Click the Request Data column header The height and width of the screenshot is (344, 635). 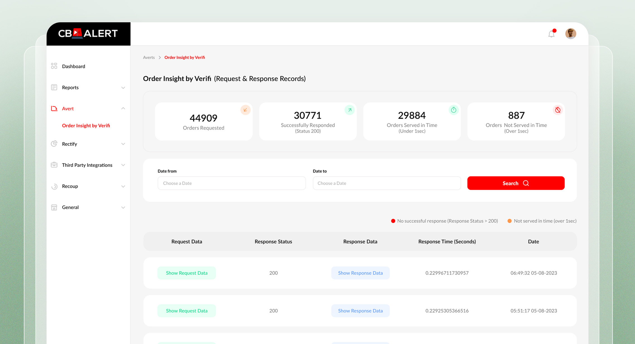(186, 241)
